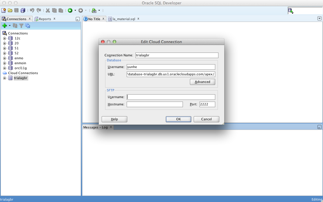
Task: Click the Save All toolbar icon
Action: click(23, 10)
